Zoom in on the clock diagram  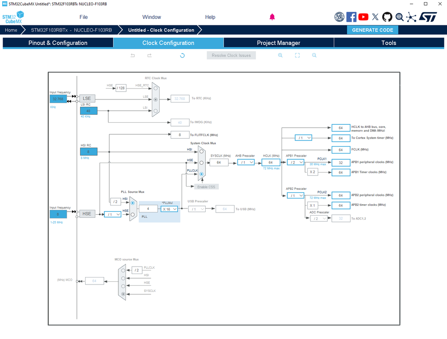(280, 55)
